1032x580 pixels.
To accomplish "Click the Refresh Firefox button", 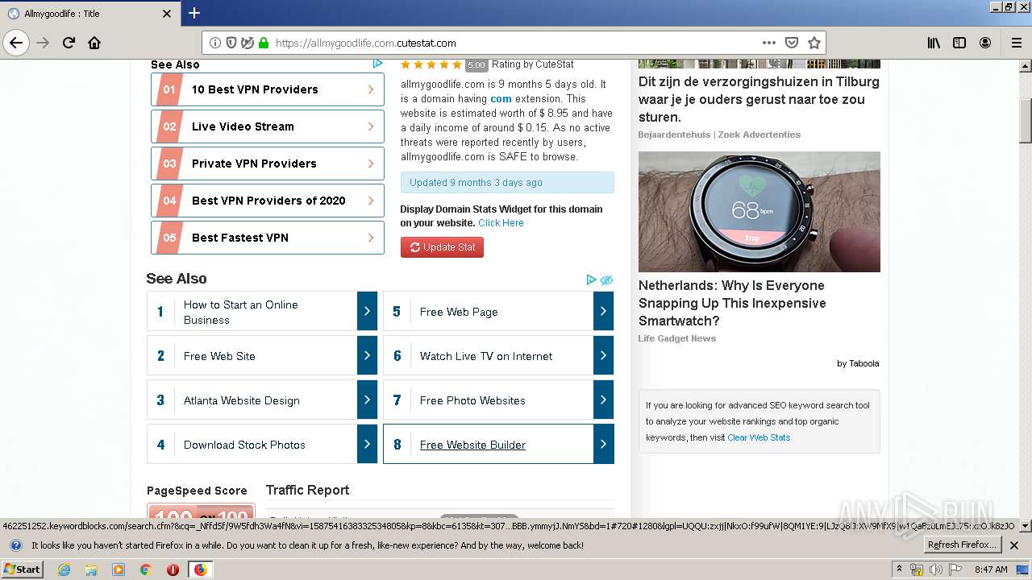I will pos(963,545).
